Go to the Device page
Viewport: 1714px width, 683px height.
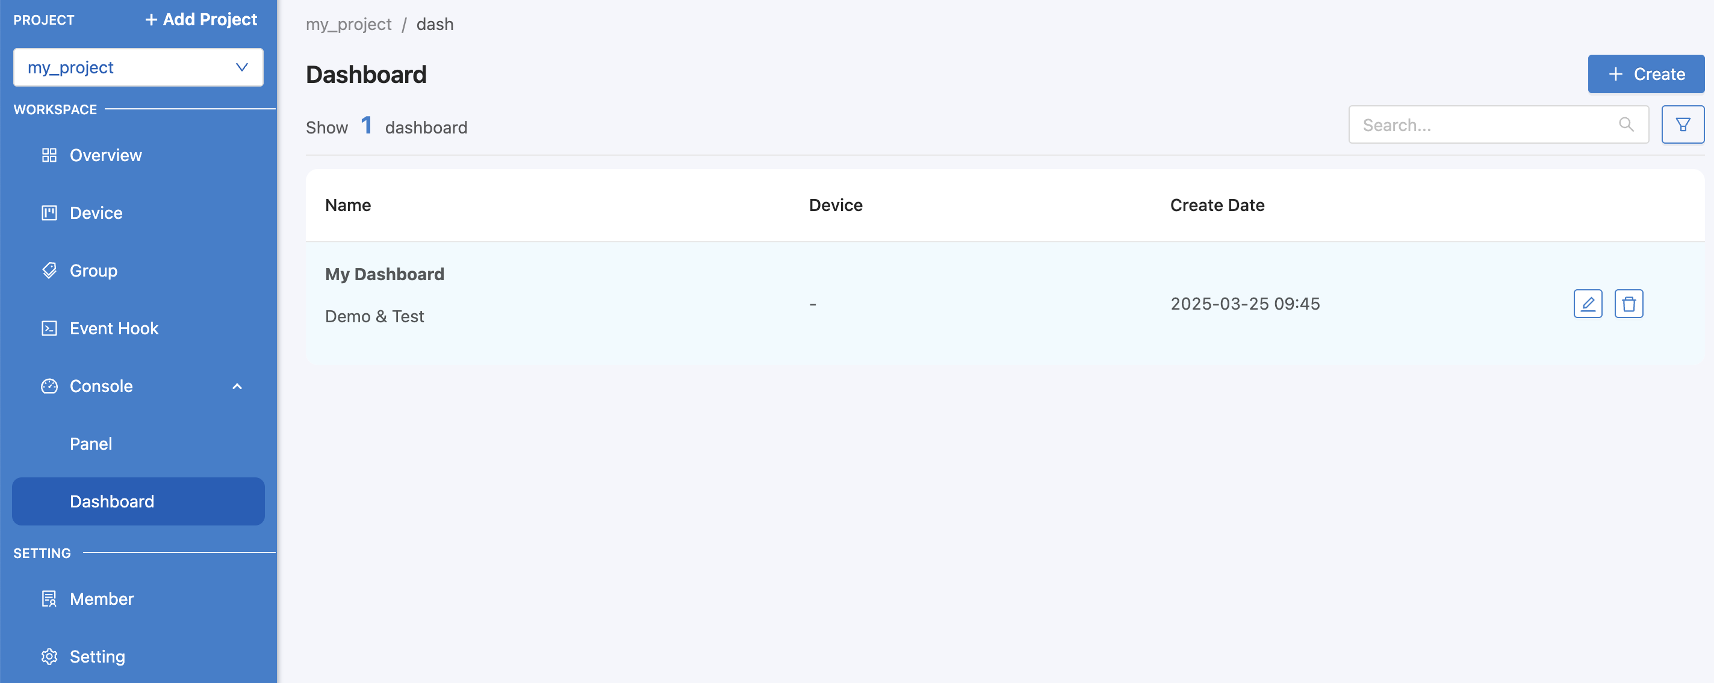(x=138, y=213)
